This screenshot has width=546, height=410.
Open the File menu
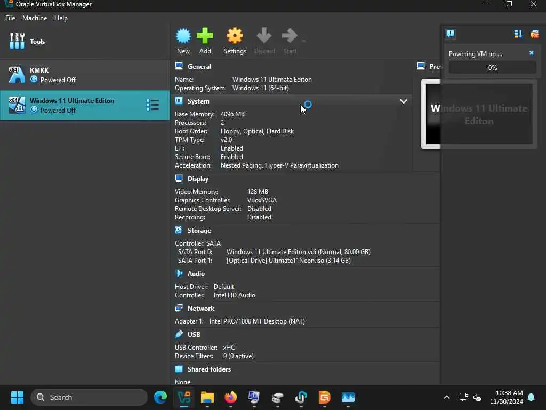10,18
